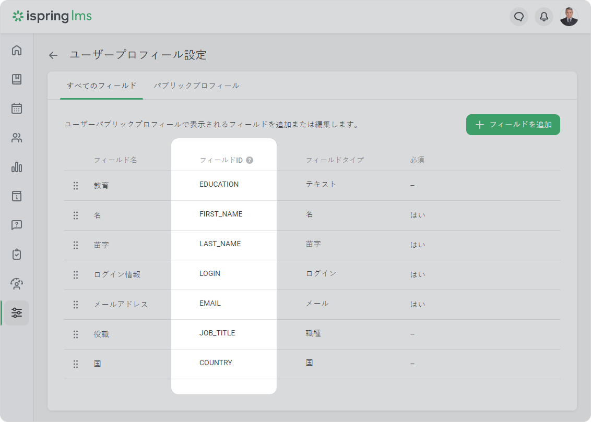Open the Home icon in sidebar
The width and height of the screenshot is (591, 422).
(x=17, y=50)
